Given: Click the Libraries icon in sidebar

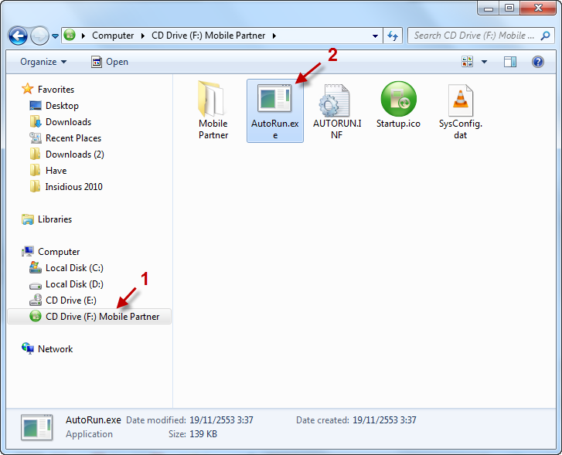Looking at the screenshot, I should click(x=28, y=219).
